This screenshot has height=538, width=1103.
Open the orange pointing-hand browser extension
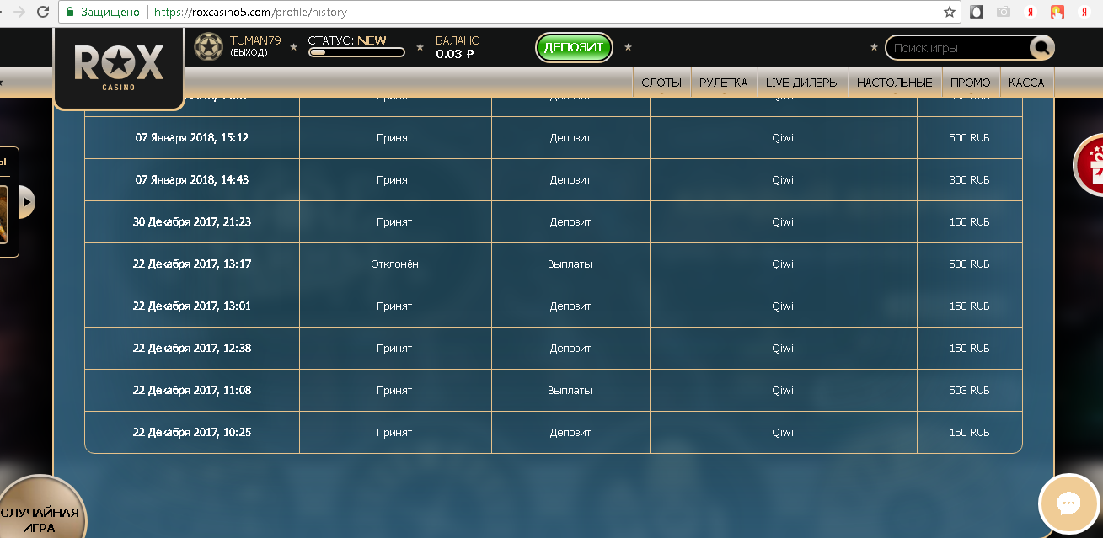tap(1057, 13)
